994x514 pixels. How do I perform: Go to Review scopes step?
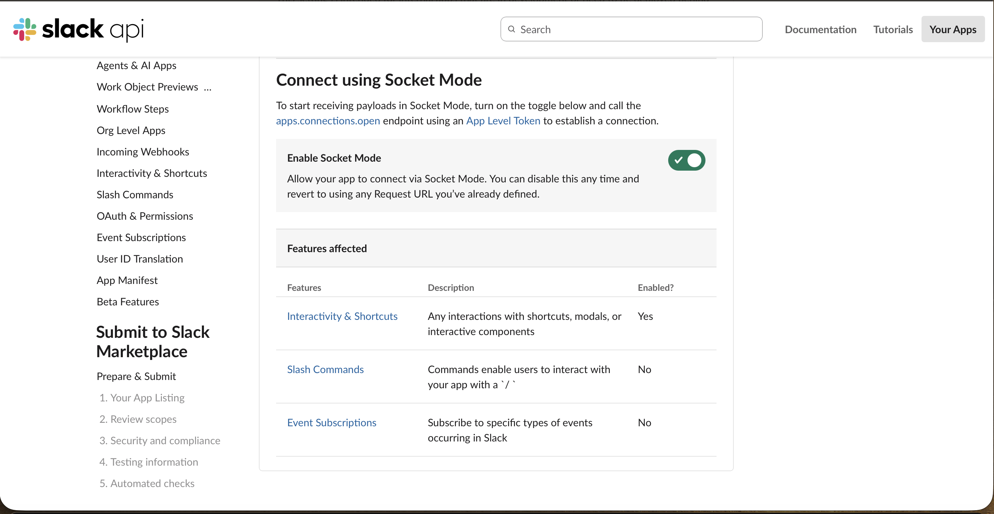(138, 419)
